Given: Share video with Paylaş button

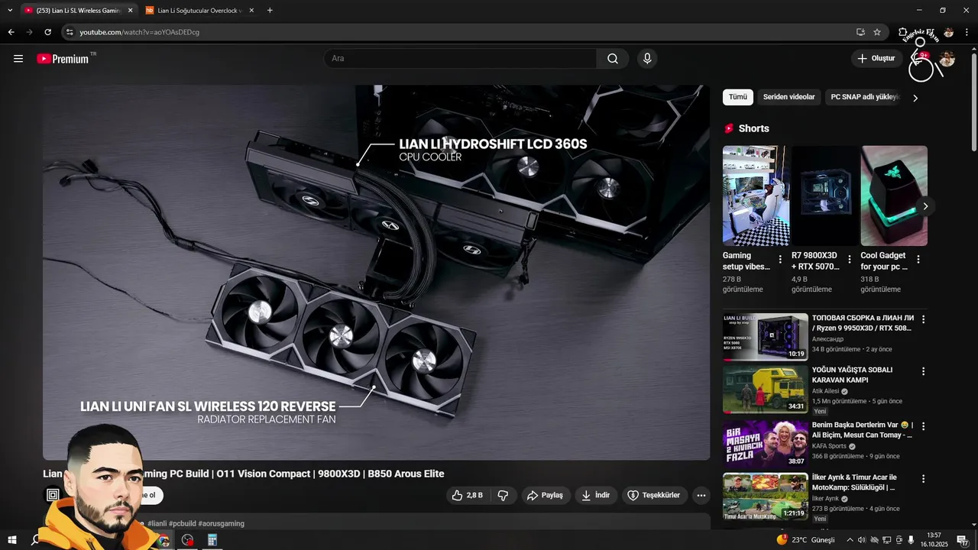Looking at the screenshot, I should pos(544,495).
